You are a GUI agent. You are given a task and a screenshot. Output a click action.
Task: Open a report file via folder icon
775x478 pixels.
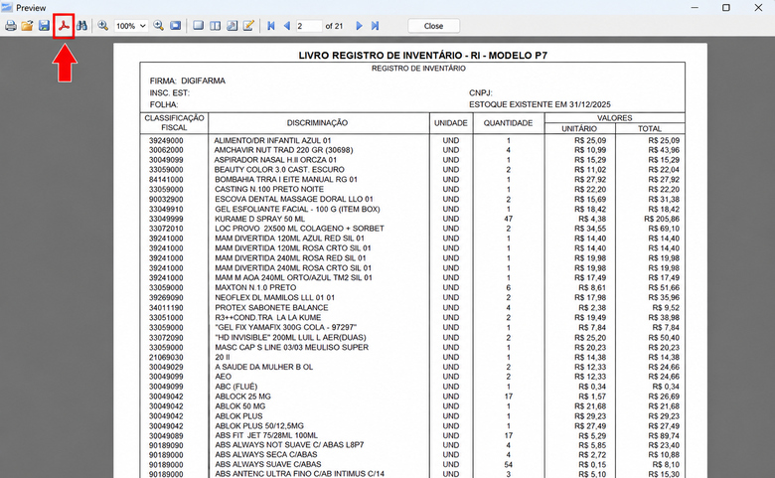click(27, 26)
